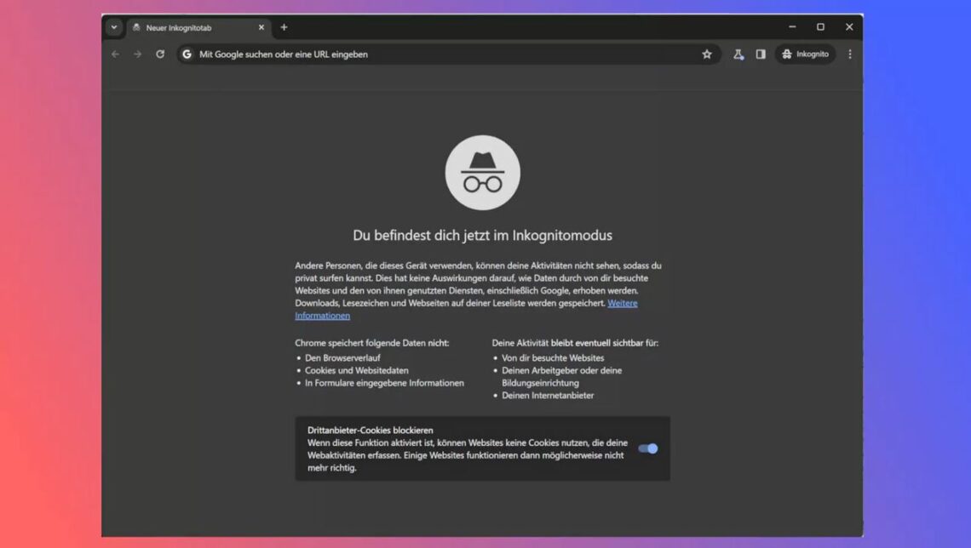Click the Inkognito profile chip
Screen dimensions: 971x548
805,54
